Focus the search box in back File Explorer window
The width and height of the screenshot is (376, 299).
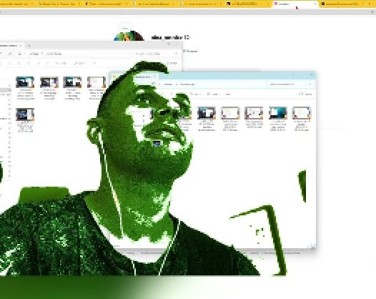click(156, 54)
